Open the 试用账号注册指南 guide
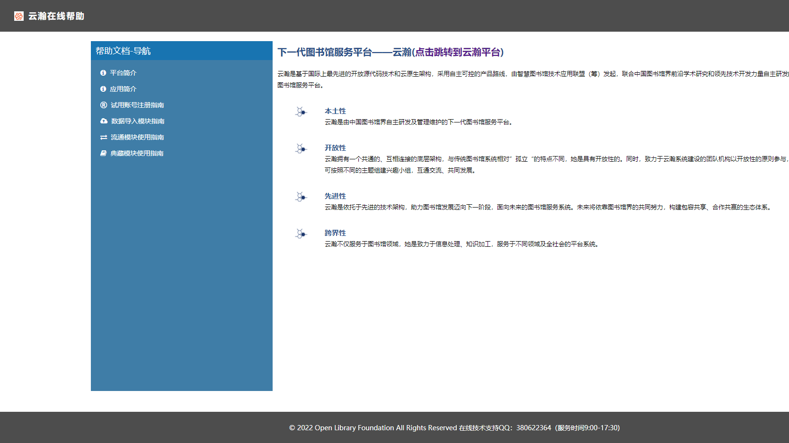 (x=137, y=105)
